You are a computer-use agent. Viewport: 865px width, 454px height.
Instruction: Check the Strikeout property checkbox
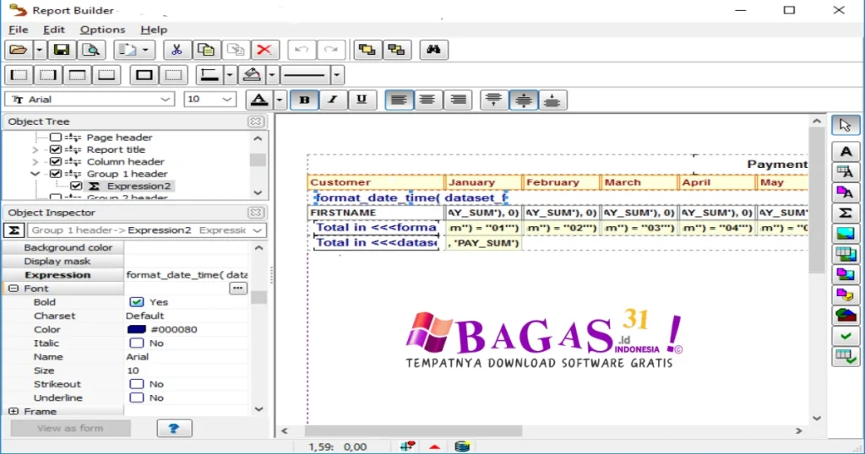(136, 384)
